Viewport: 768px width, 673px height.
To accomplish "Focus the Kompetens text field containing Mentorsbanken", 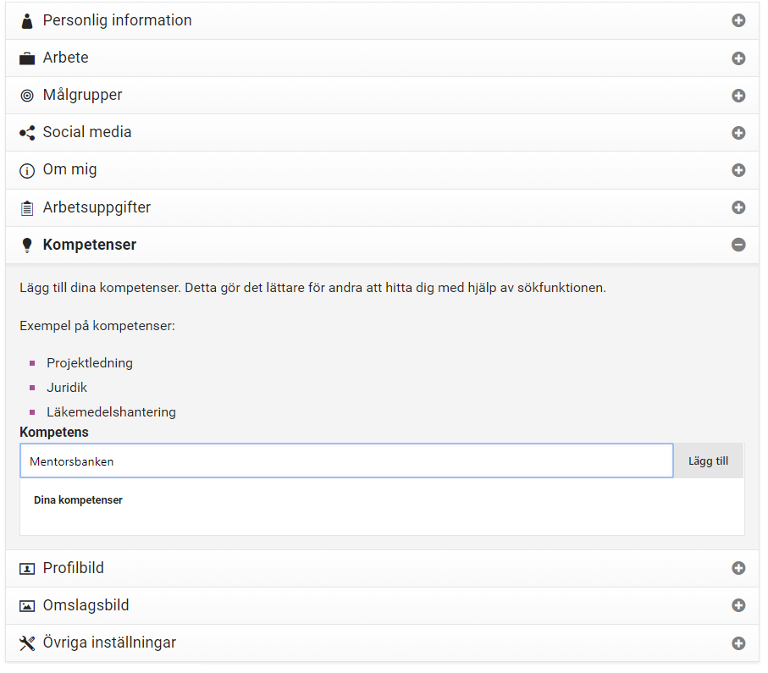I will coord(346,461).
